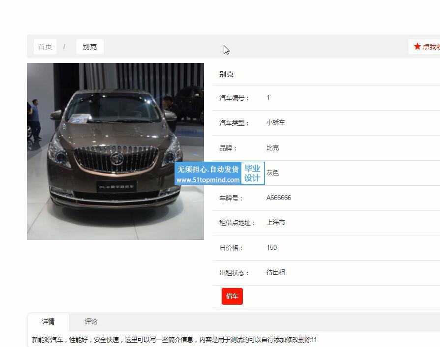Click the red 借车 button
This screenshot has width=440, height=347.
232,296
